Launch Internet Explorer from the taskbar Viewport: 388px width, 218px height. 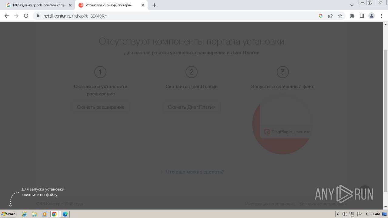point(24,214)
